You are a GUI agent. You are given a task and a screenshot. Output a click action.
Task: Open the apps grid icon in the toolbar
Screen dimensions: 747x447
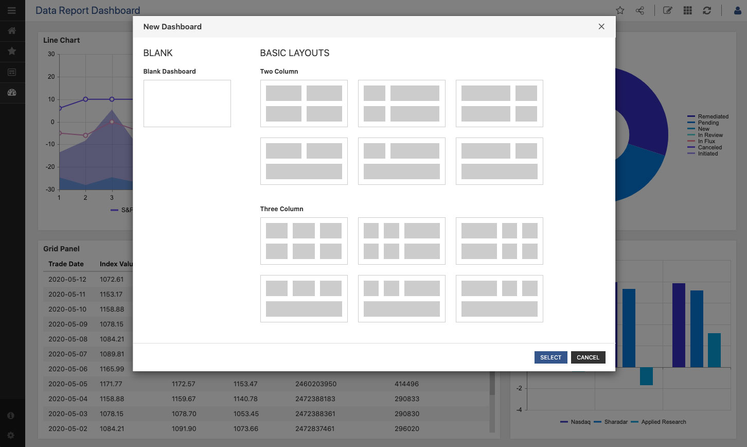(x=687, y=10)
